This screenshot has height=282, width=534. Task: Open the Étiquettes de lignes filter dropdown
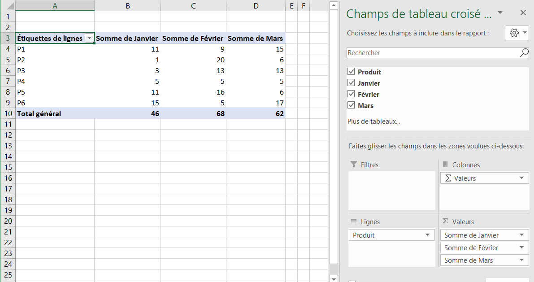[90, 39]
